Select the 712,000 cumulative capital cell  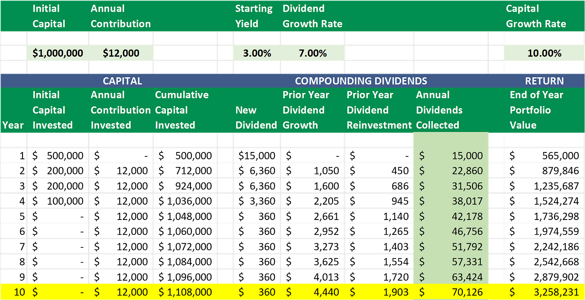click(x=185, y=171)
